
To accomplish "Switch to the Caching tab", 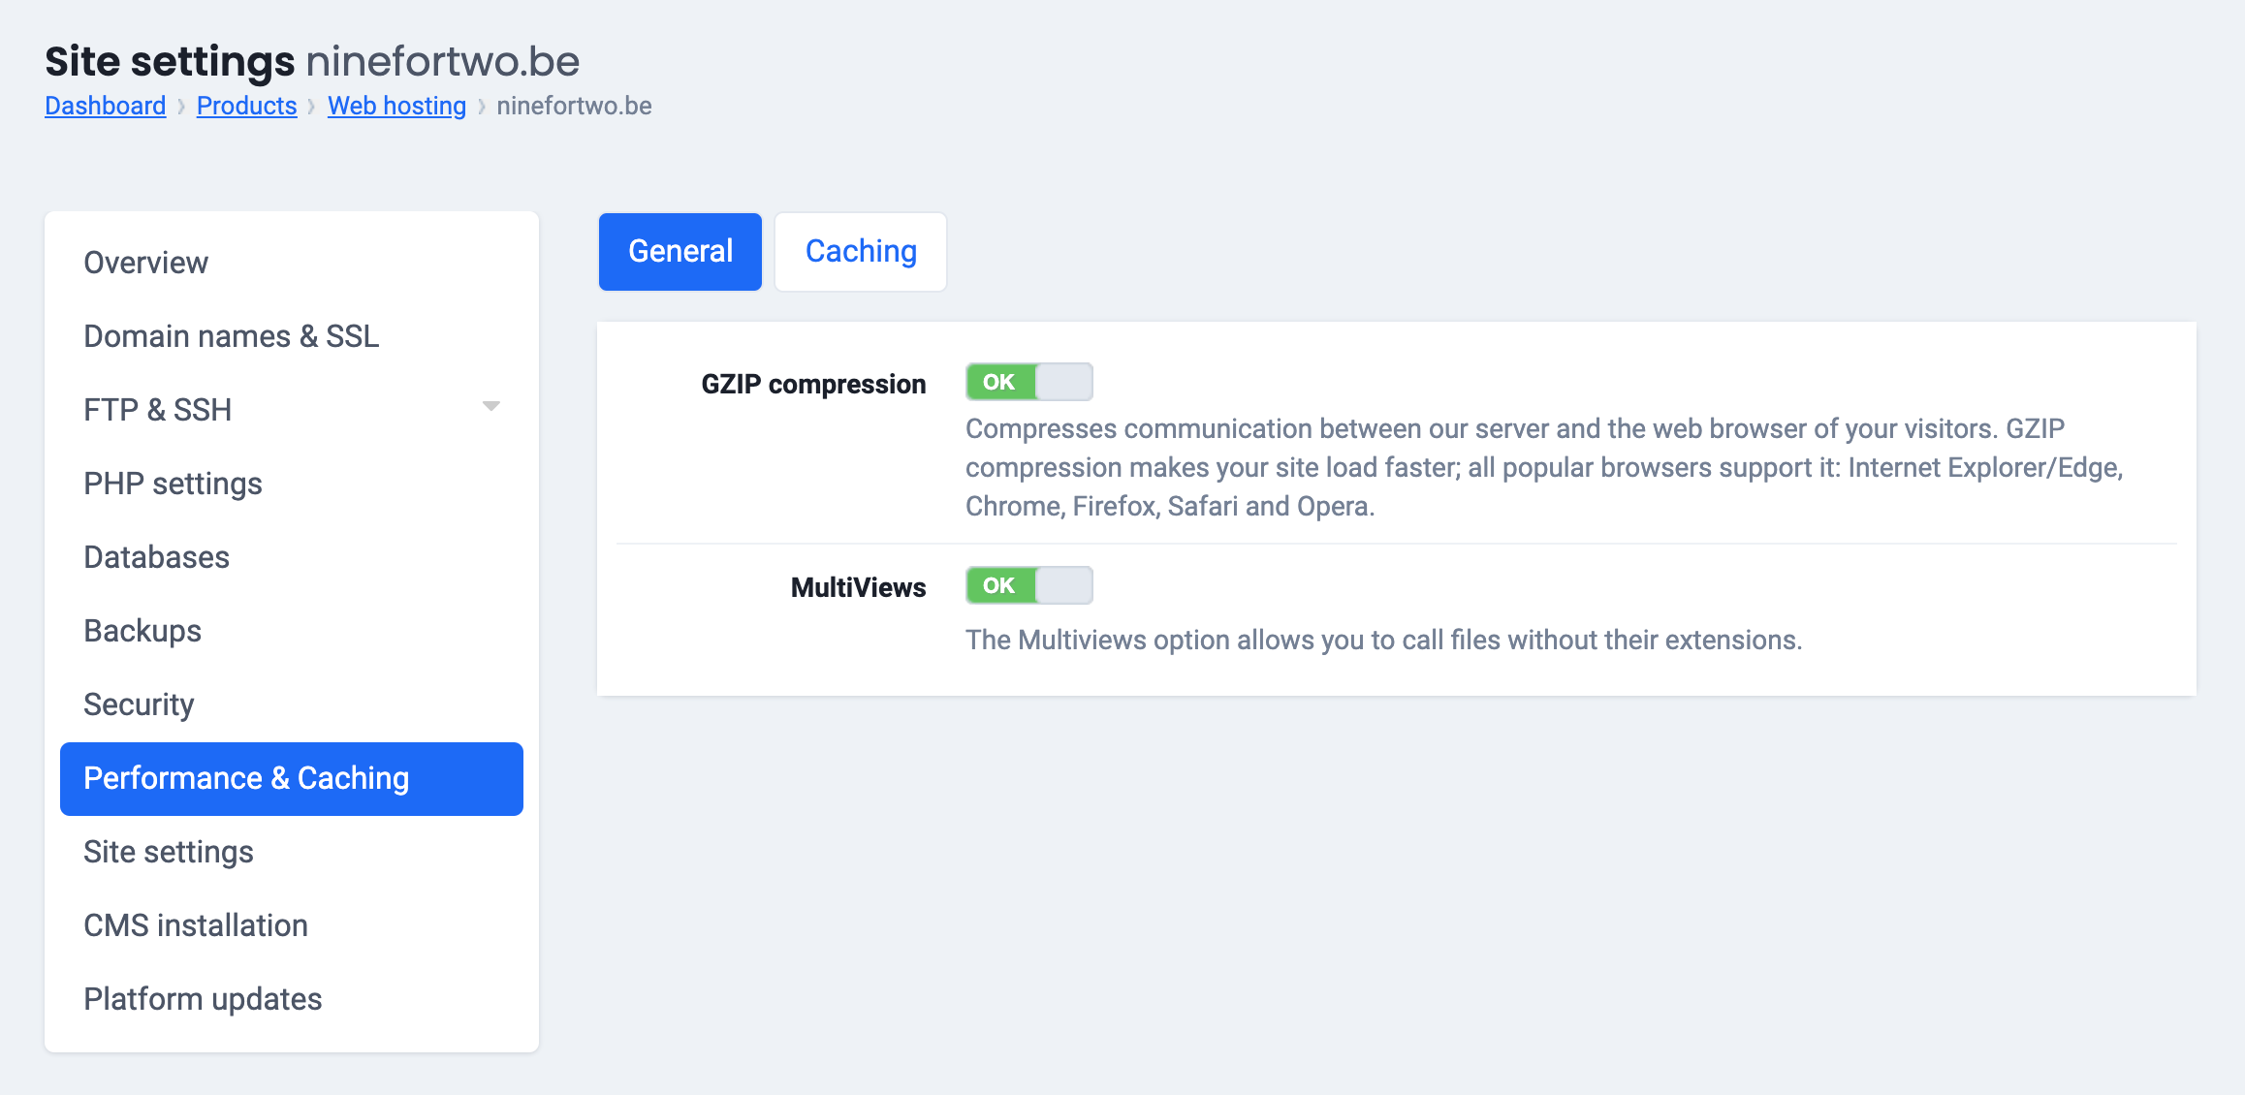I will tap(860, 252).
